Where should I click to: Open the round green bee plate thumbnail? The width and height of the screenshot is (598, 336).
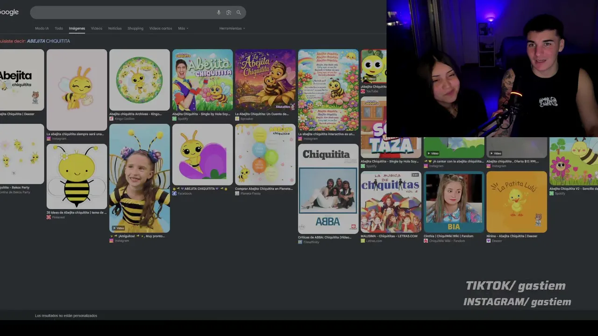pos(140,80)
